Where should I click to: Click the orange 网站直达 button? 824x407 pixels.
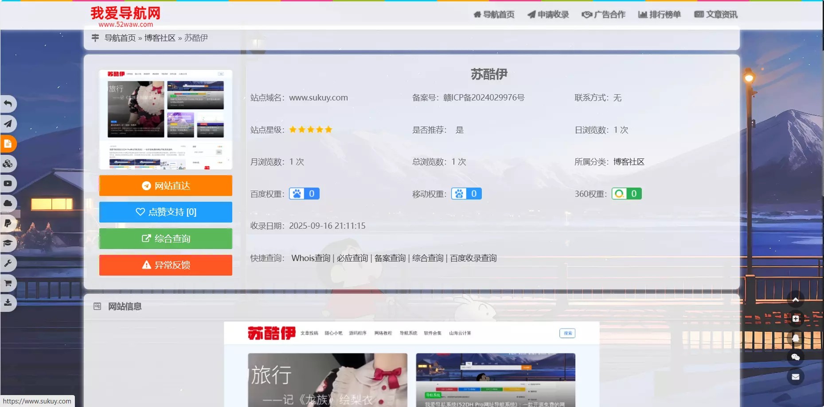point(165,185)
